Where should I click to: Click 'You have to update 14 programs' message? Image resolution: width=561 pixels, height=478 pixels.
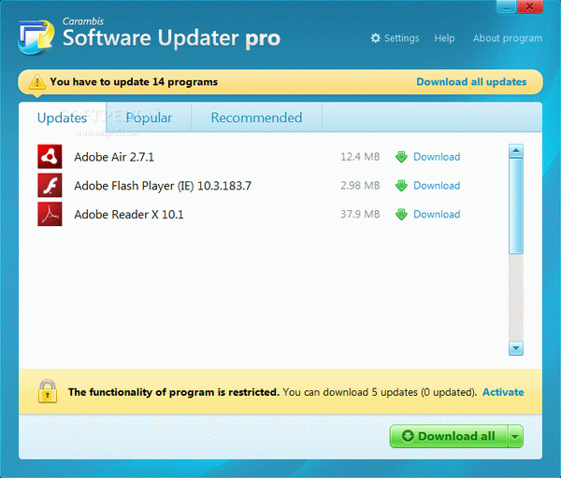click(134, 82)
